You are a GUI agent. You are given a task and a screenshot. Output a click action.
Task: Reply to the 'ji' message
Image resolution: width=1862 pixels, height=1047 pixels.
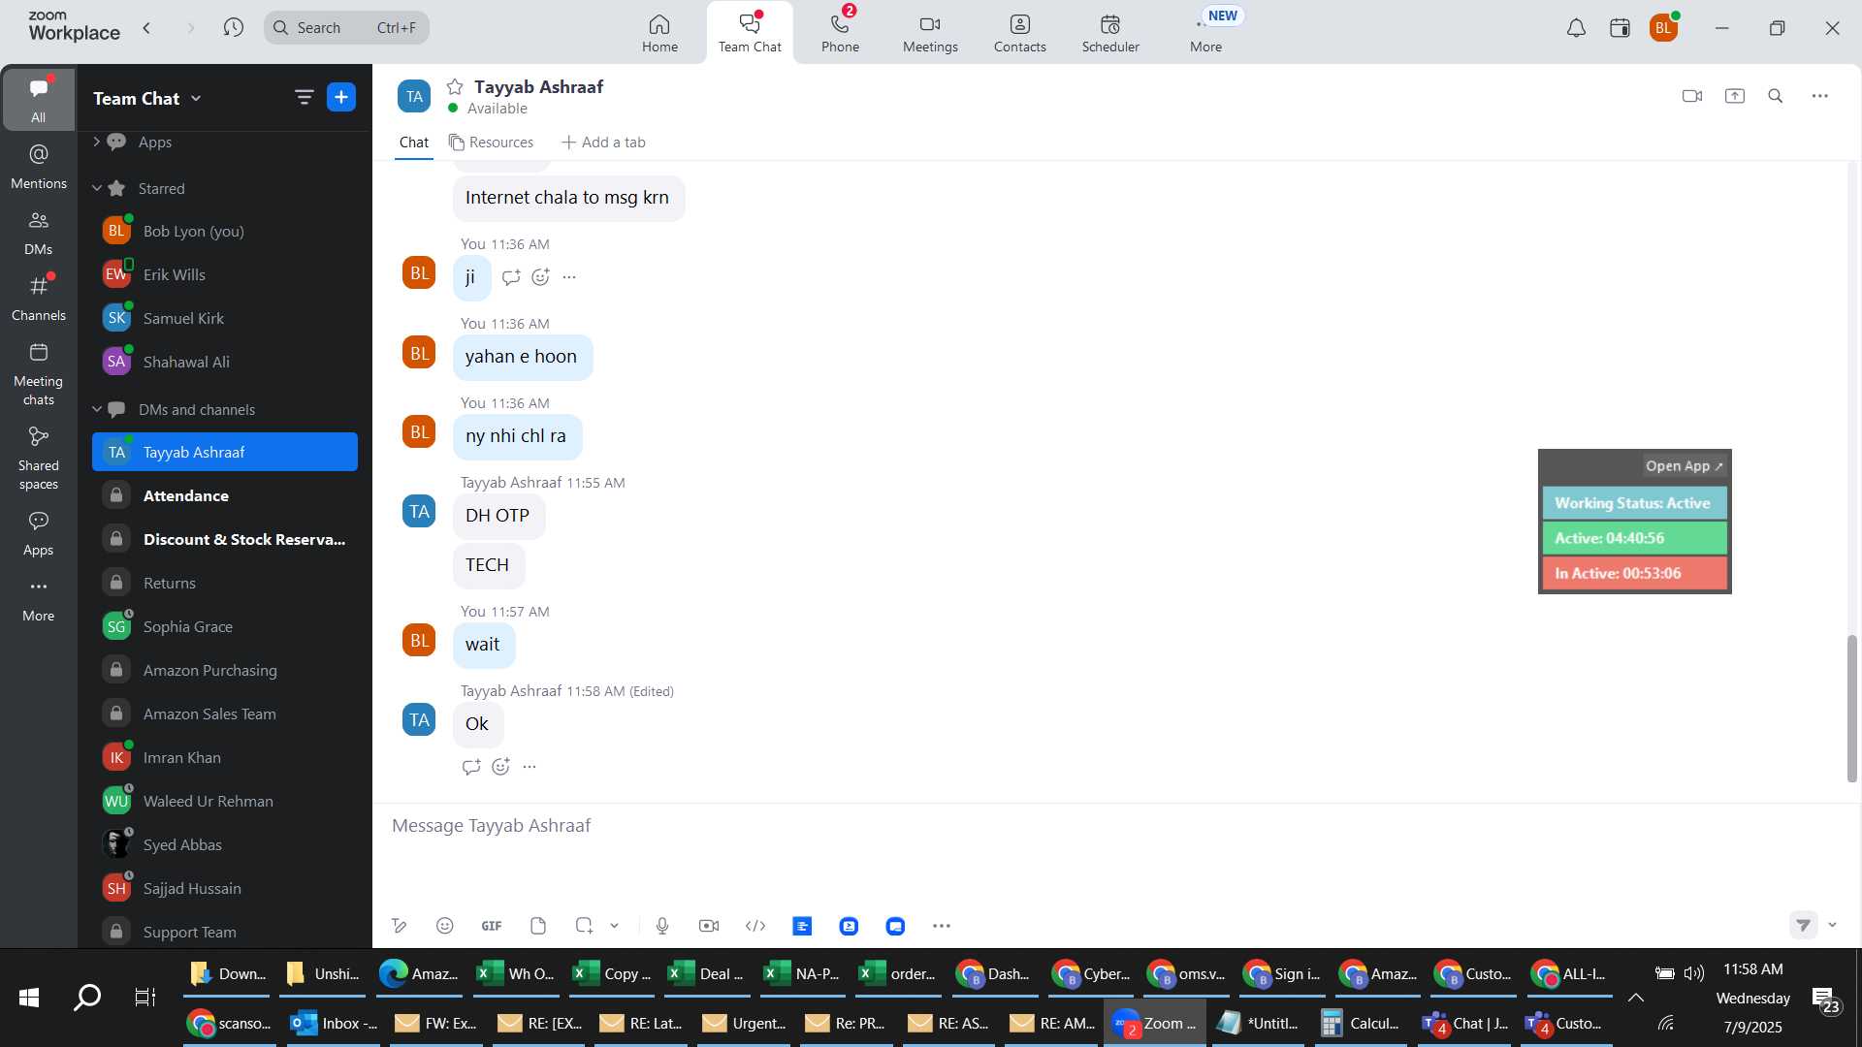pos(511,277)
